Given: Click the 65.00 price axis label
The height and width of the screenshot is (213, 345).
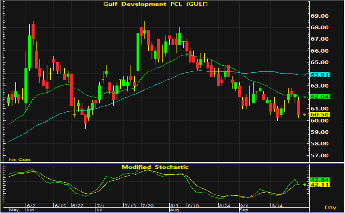Looking at the screenshot, I should click(319, 63).
